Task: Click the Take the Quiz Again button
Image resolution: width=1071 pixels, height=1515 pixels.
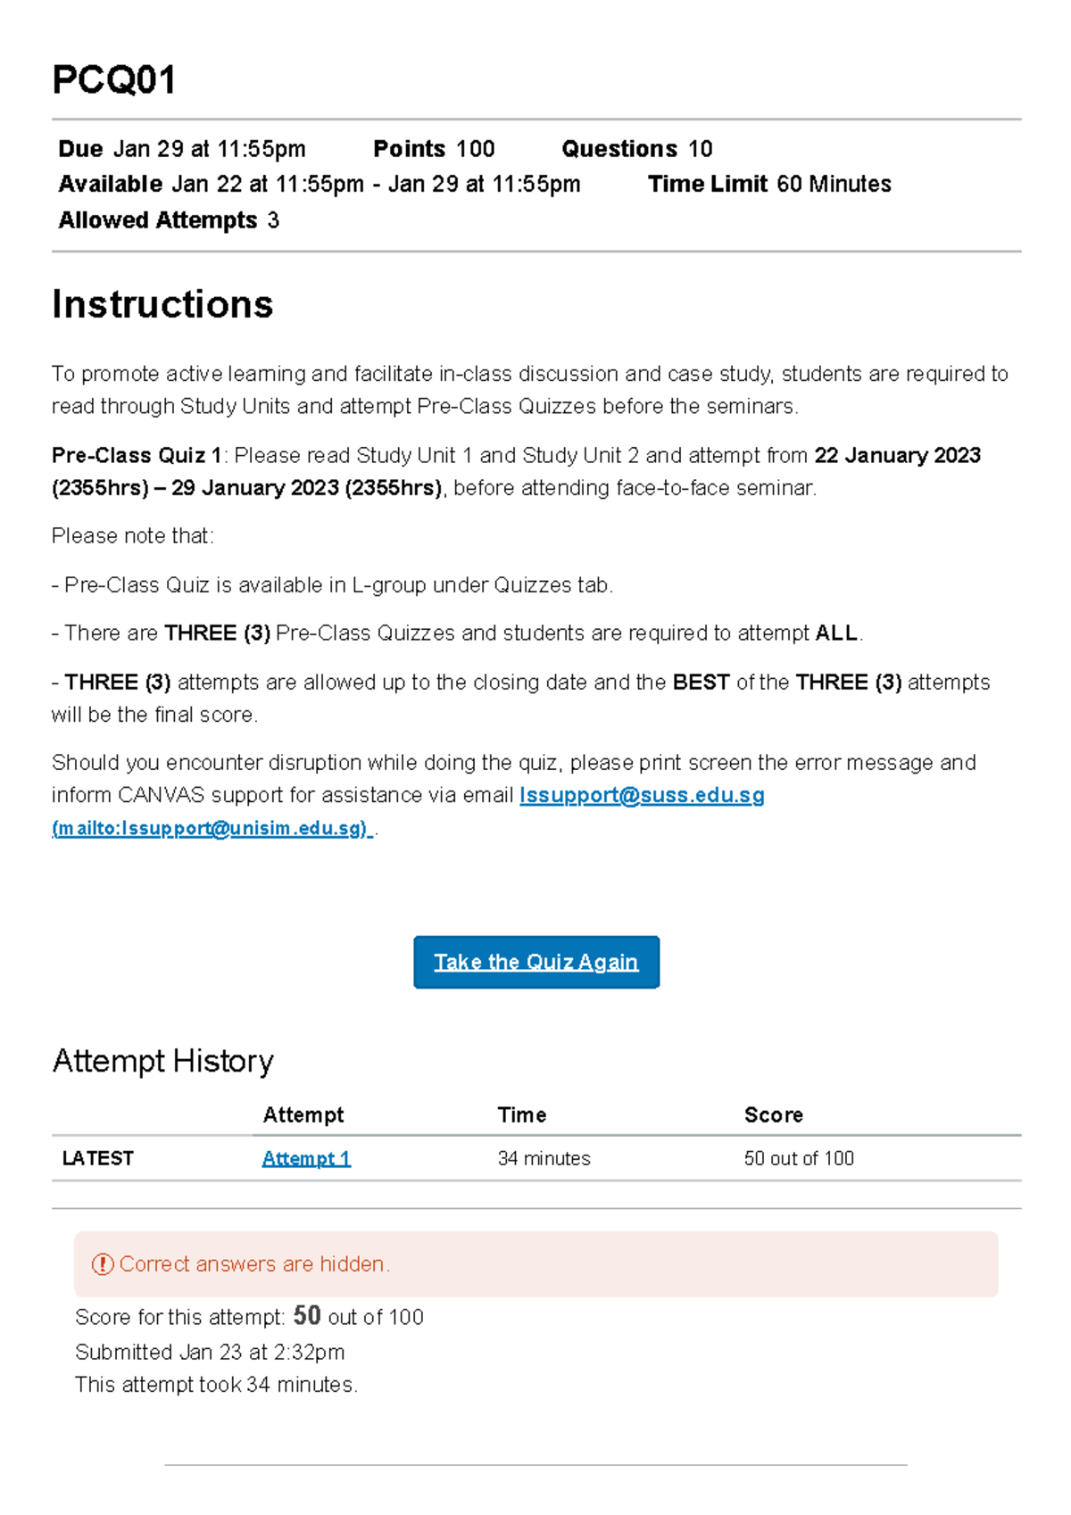Action: [x=535, y=962]
